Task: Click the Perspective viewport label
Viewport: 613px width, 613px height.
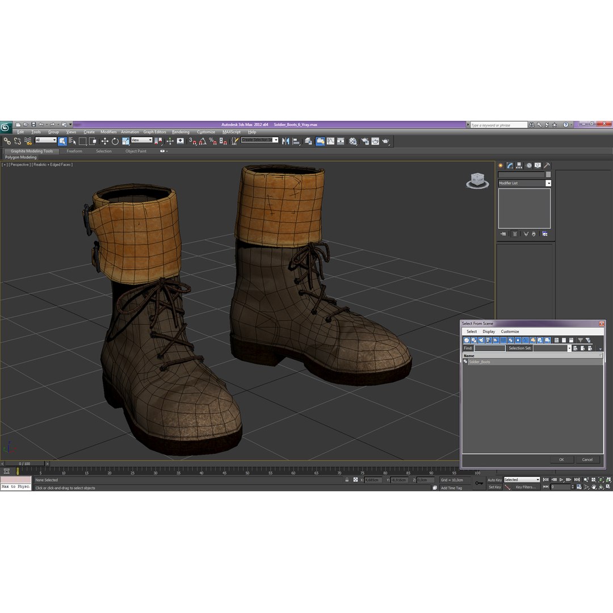Action: pos(19,165)
